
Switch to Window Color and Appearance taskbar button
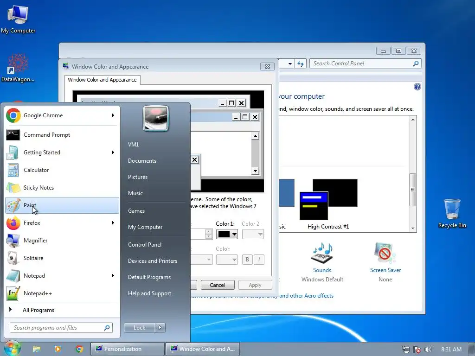point(203,349)
